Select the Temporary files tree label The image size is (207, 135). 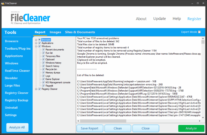(x=53, y=56)
